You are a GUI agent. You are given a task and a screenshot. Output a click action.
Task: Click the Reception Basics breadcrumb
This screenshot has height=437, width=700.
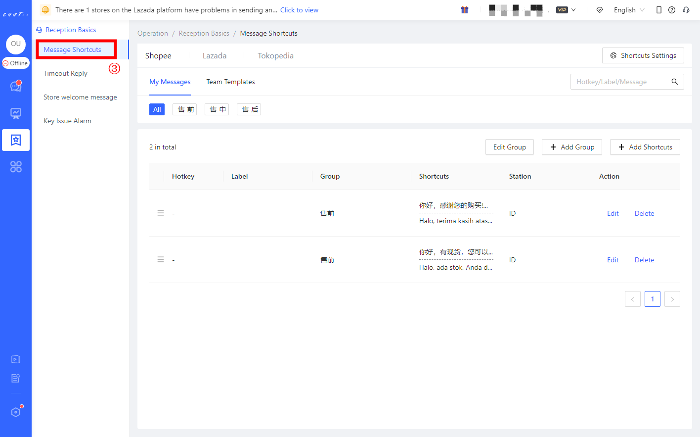pyautogui.click(x=204, y=33)
